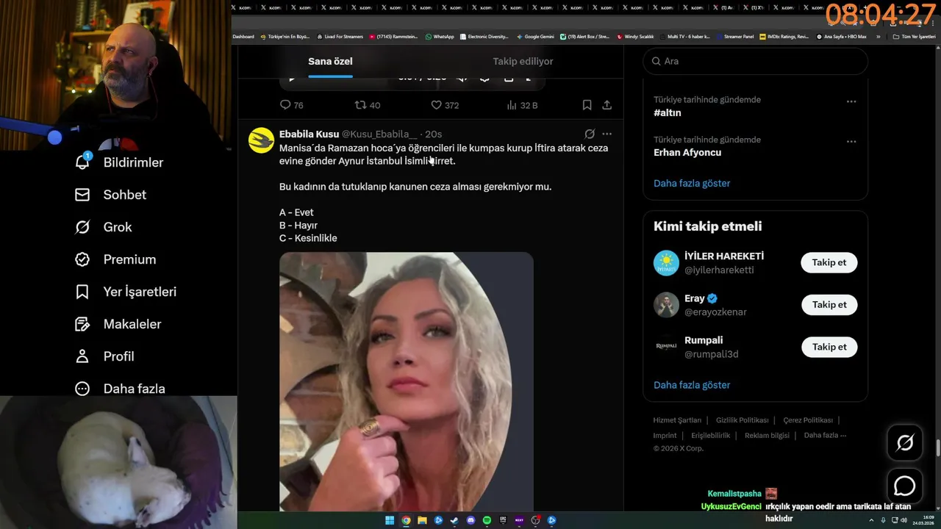
Task: Show more follow suggestions below Rumpali
Action: (x=692, y=385)
